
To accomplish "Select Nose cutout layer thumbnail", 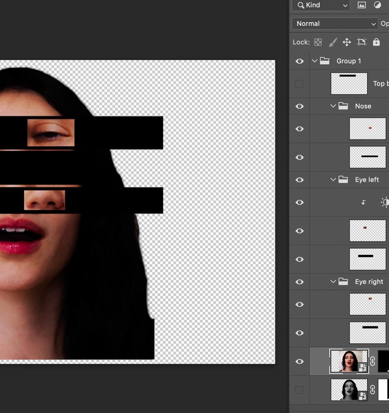I will tap(367, 129).
